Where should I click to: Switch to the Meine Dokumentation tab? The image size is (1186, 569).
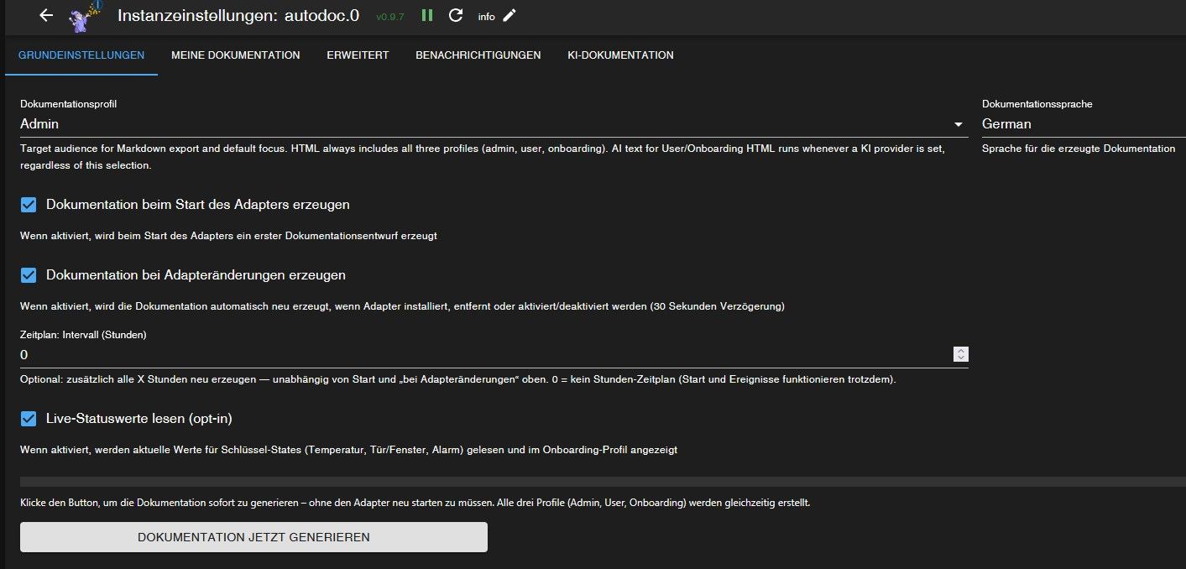[x=235, y=55]
